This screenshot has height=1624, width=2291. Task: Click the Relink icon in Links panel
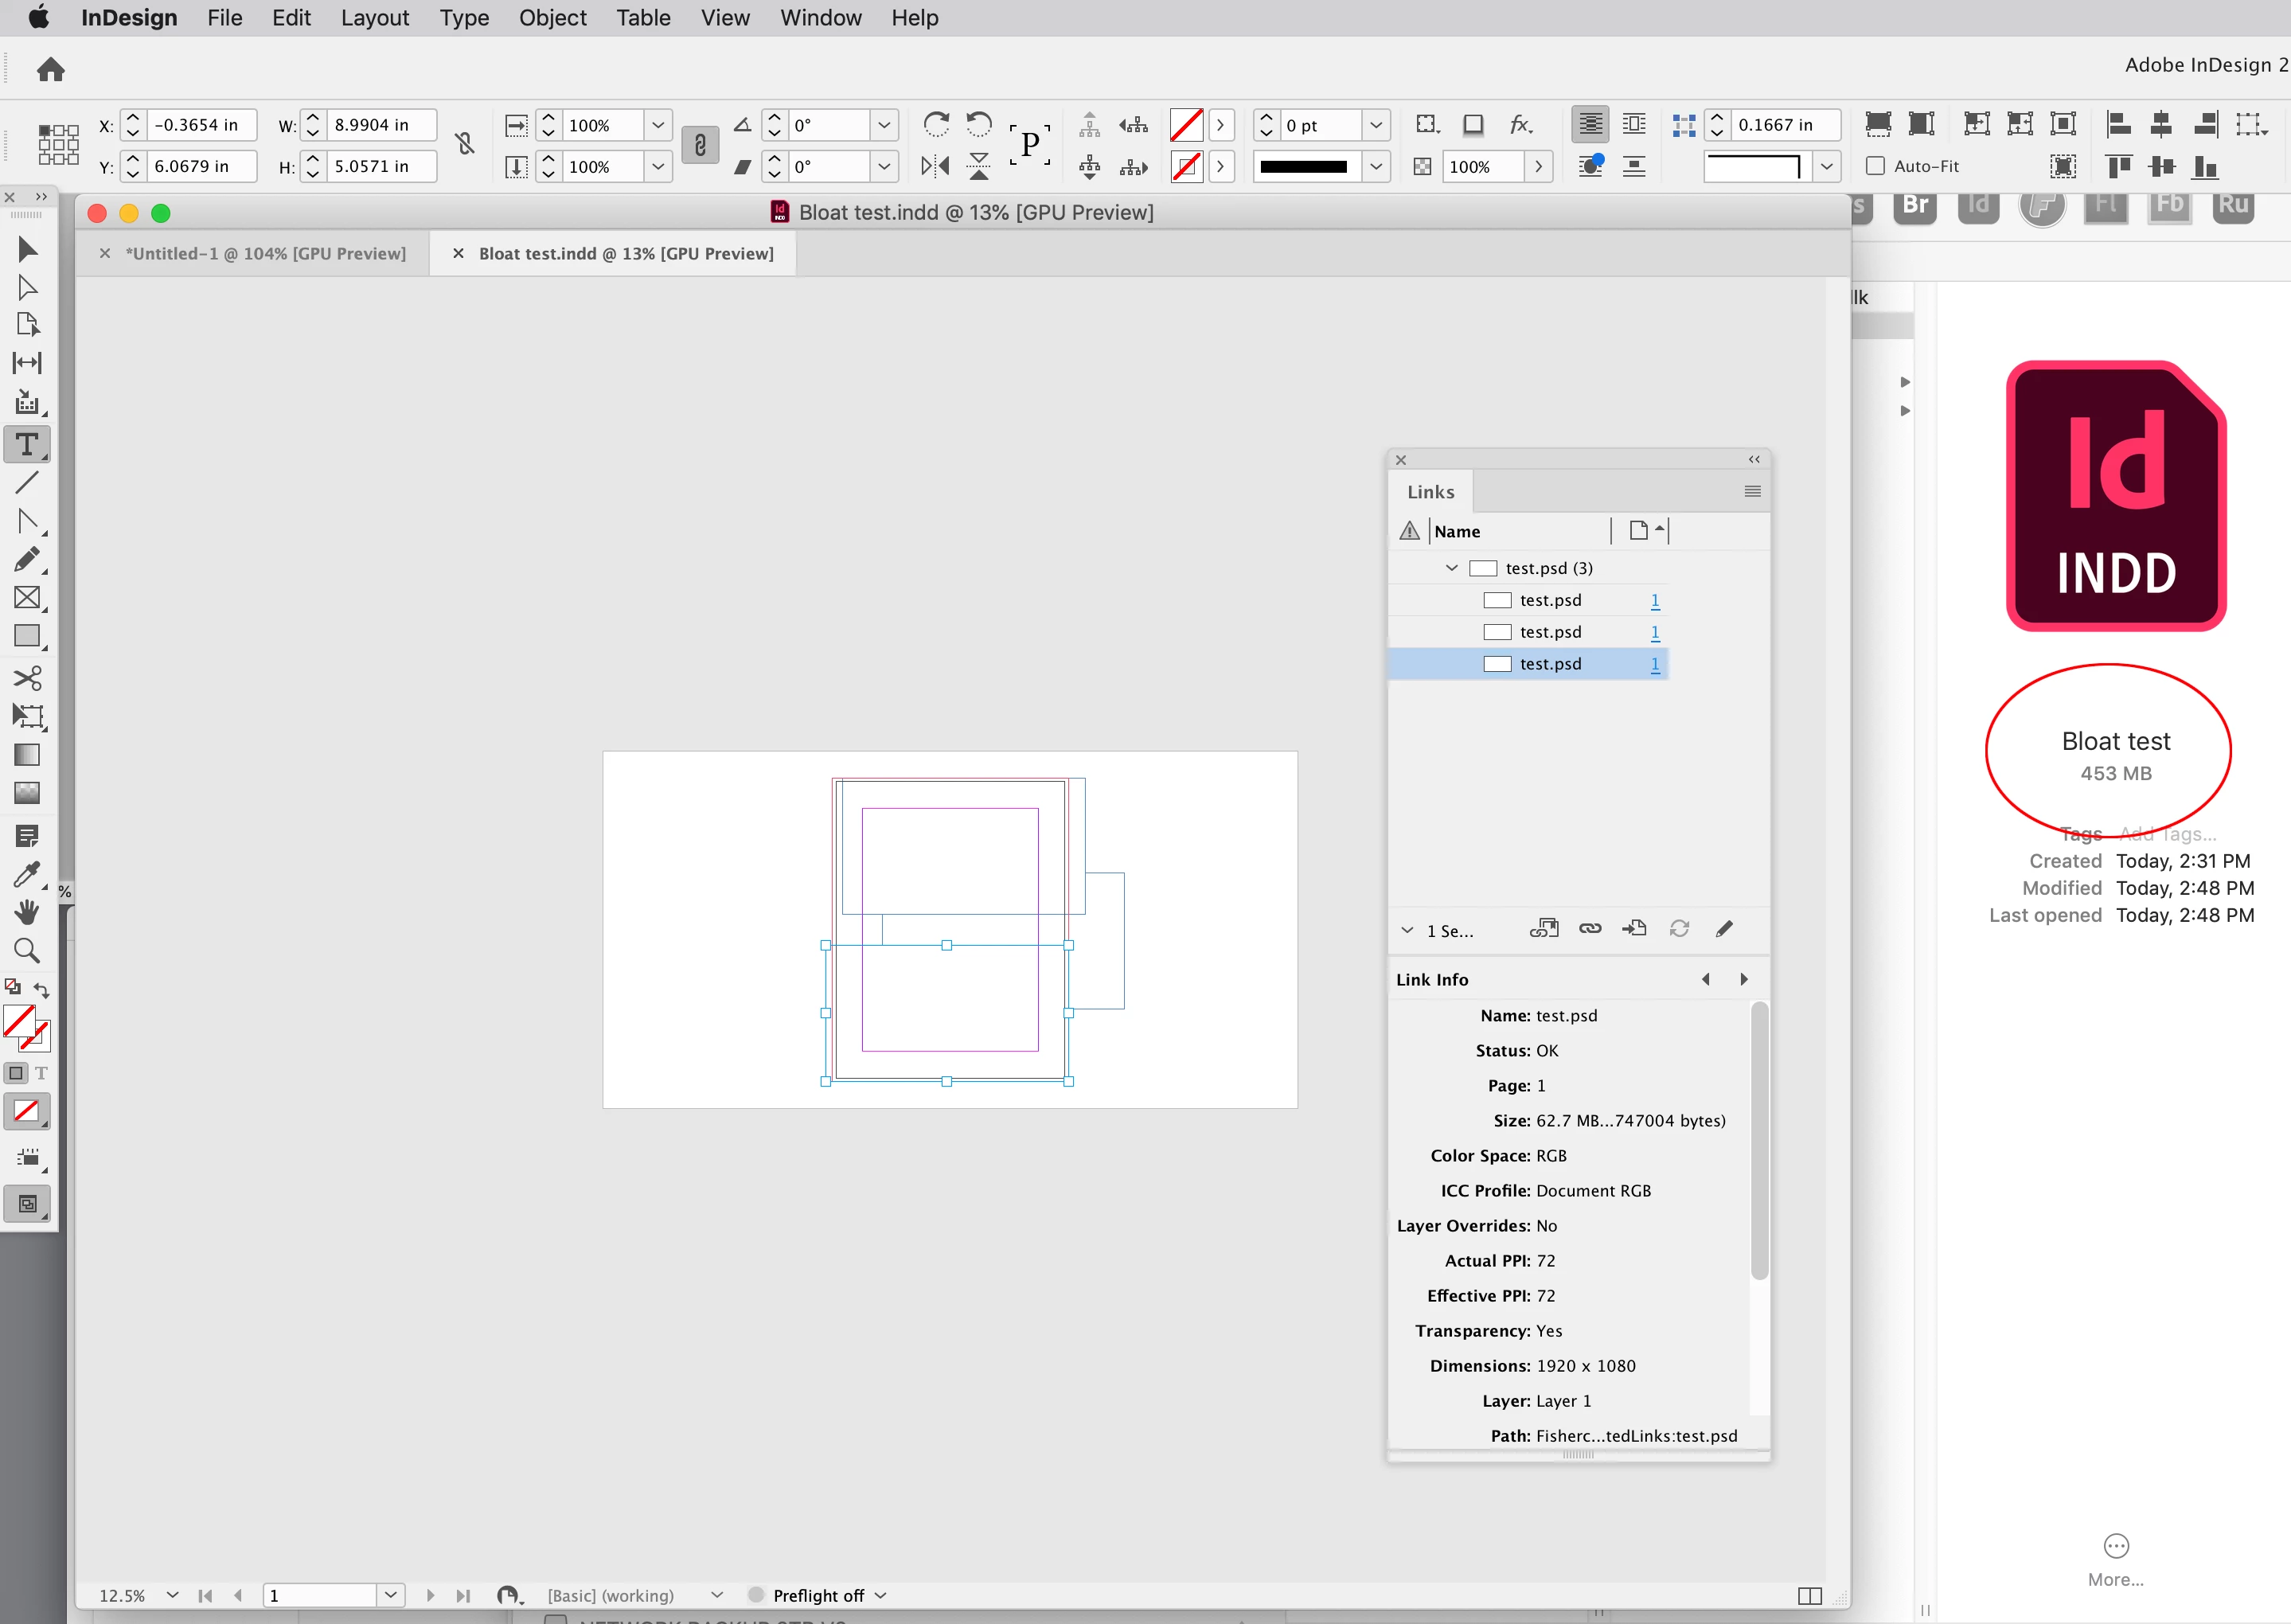click(x=1589, y=929)
